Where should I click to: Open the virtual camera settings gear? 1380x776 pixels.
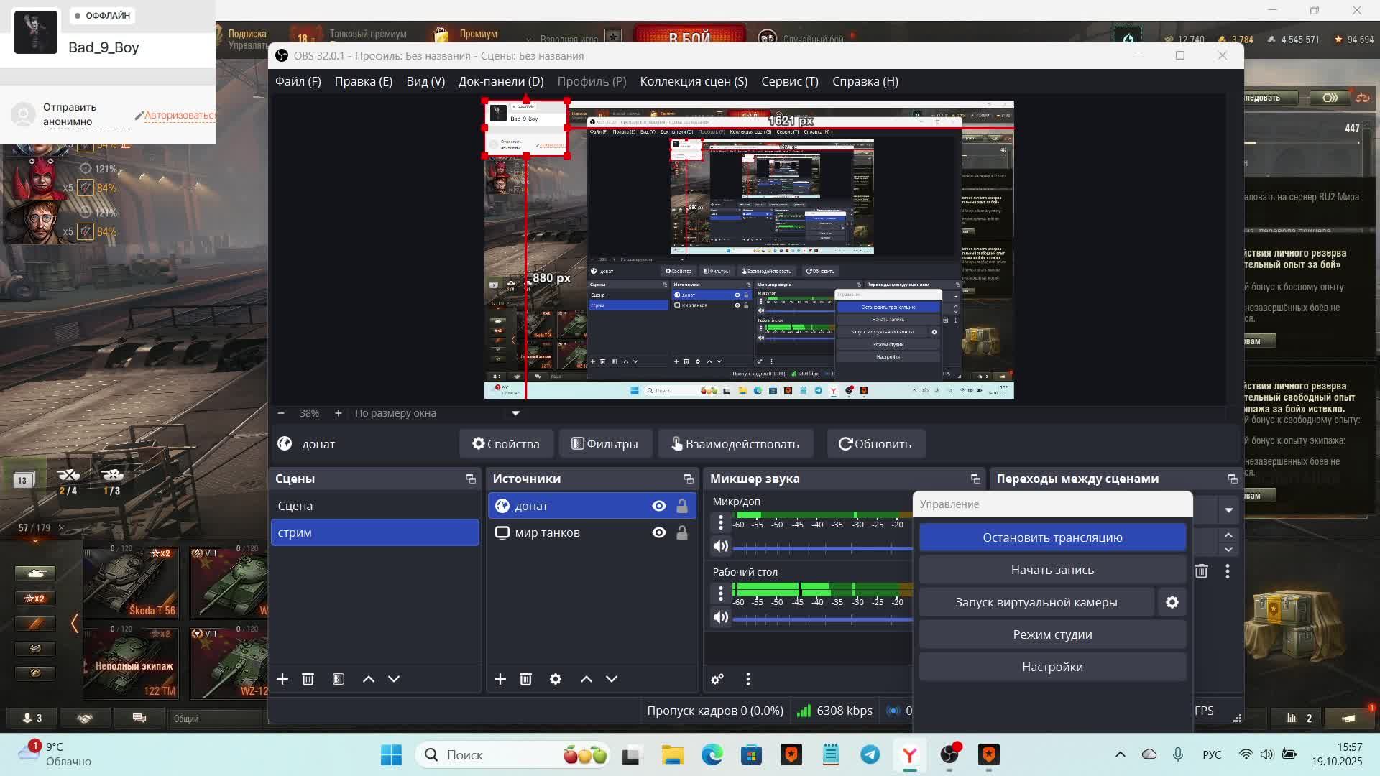click(x=1172, y=602)
